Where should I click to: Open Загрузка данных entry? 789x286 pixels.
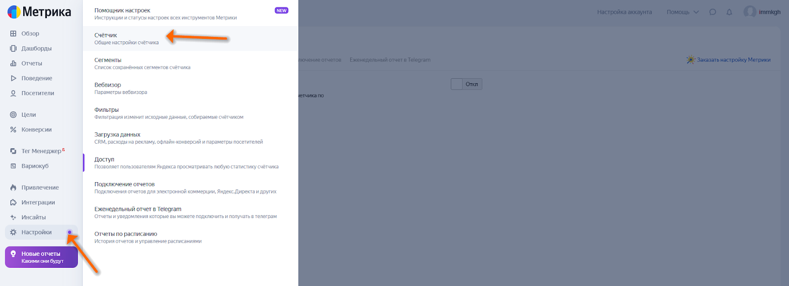tap(190, 138)
